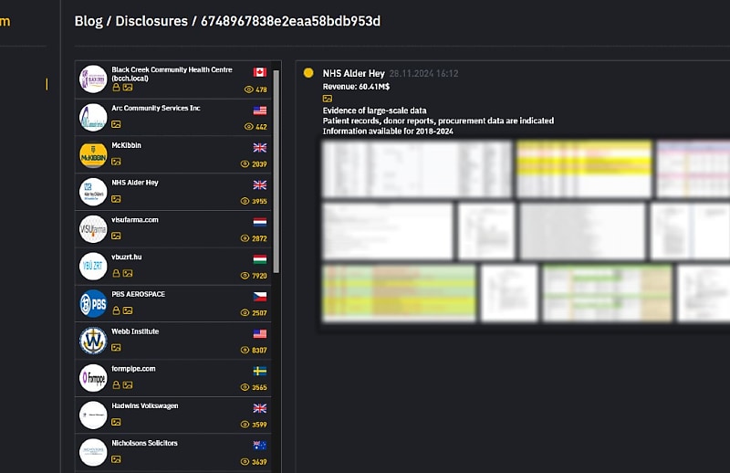Click image icon below Revenue in detail panel
This screenshot has width=730, height=473.
pyautogui.click(x=328, y=99)
